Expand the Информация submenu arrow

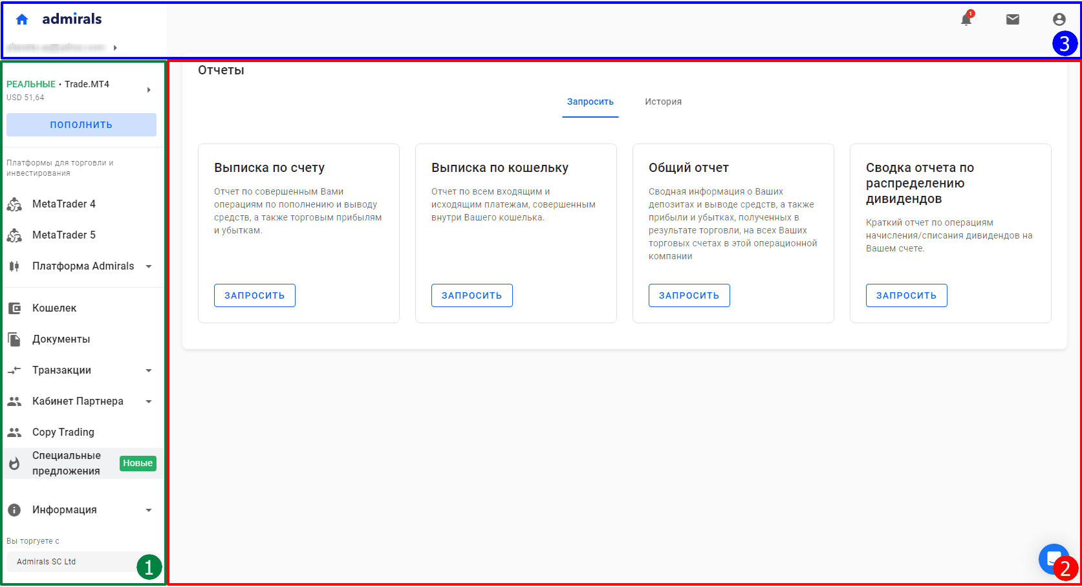pos(149,510)
